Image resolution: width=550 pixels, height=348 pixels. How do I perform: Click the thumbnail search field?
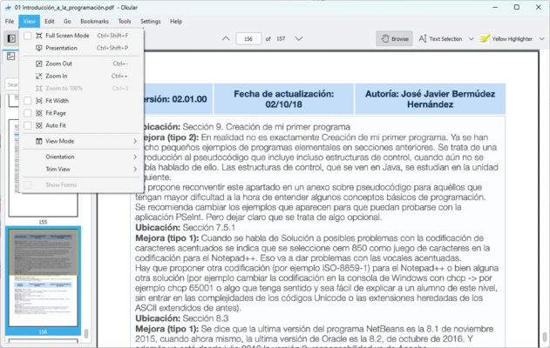pos(12,84)
